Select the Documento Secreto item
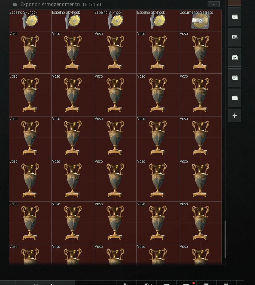This screenshot has height=285, width=255. [x=200, y=20]
